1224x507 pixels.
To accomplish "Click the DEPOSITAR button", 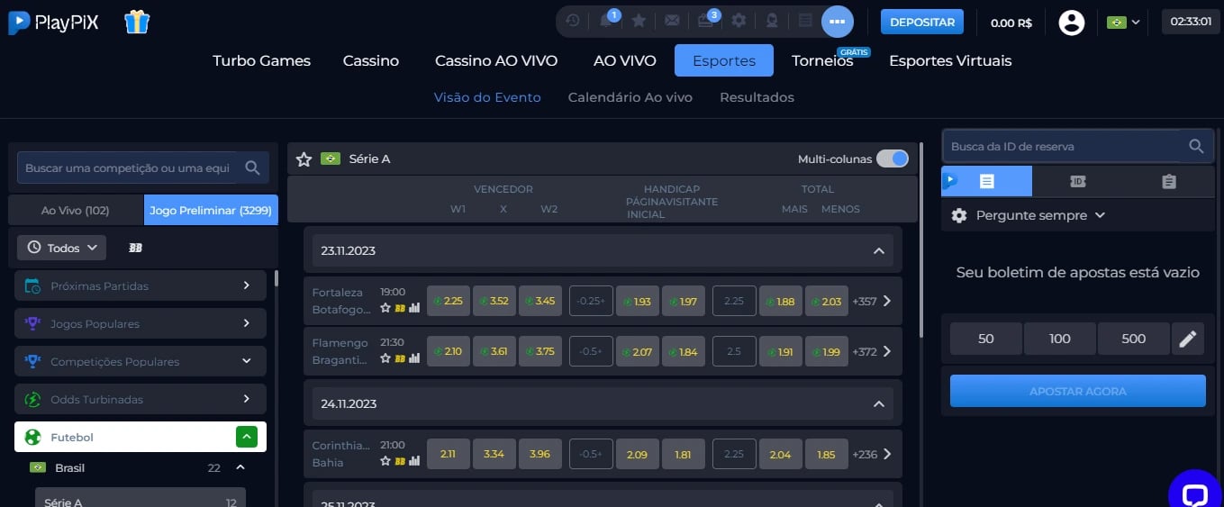I will [x=922, y=22].
